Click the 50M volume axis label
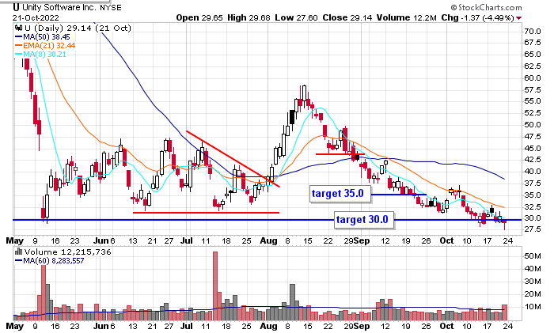The width and height of the screenshot is (554, 333). coord(533,255)
